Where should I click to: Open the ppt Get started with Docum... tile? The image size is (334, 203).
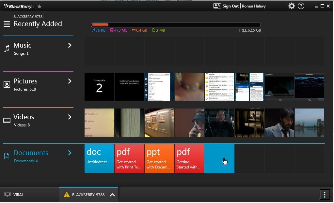coord(159,159)
